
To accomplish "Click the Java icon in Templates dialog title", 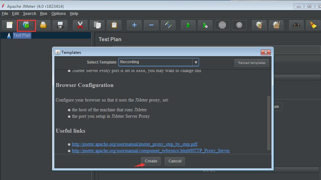I will (58, 53).
